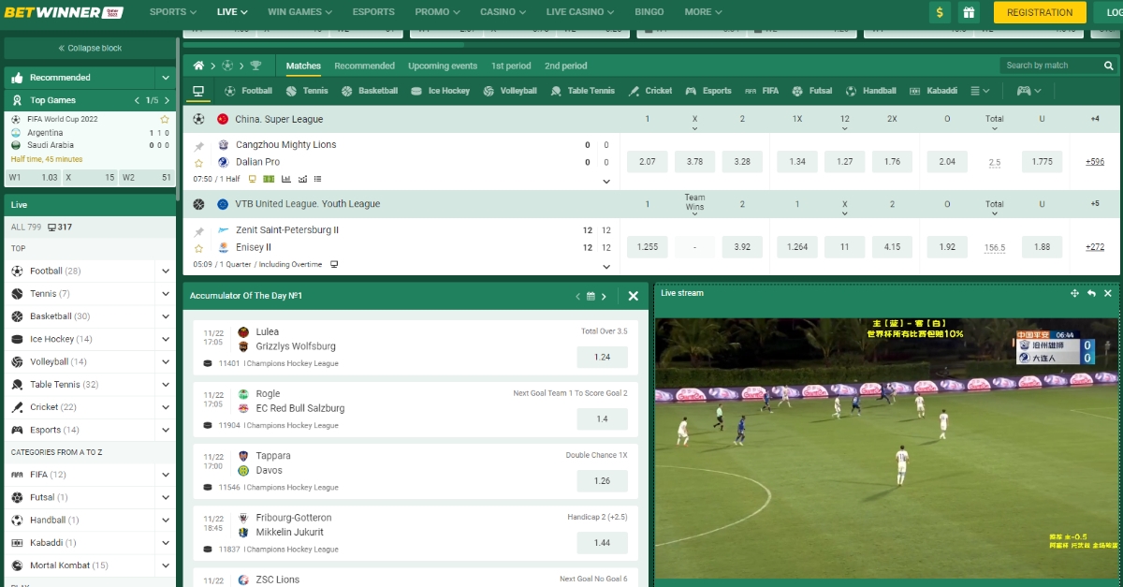The image size is (1123, 587).
Task: Expand the Cangzhou match markets chevron
Action: click(606, 181)
